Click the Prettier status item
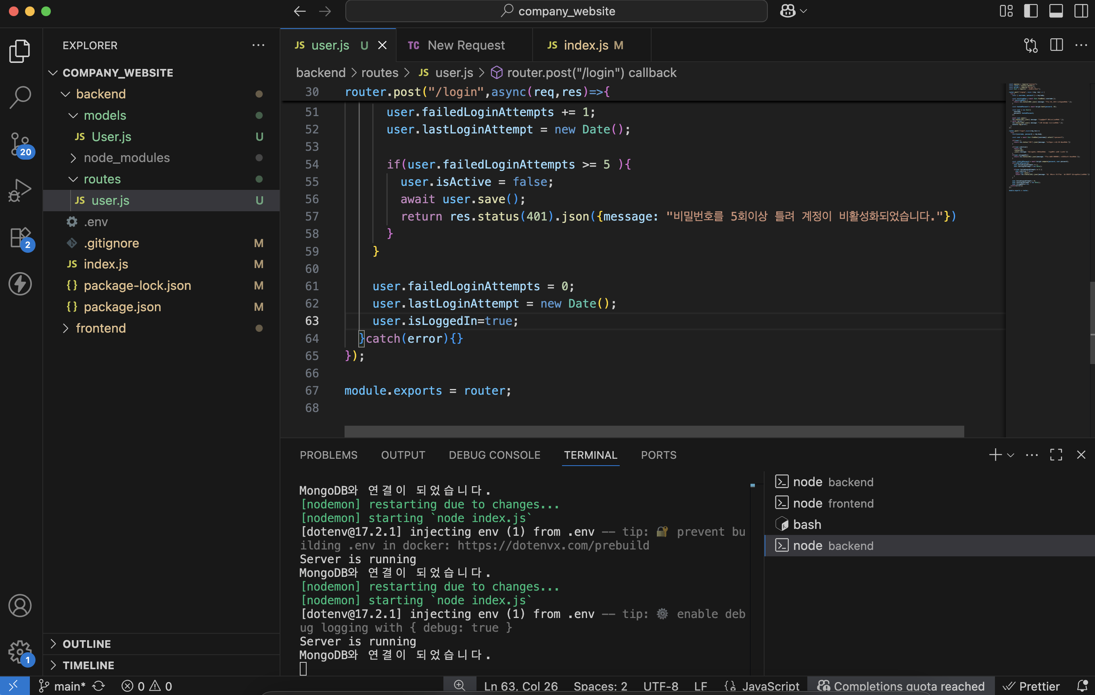1095x695 pixels. point(1031,686)
